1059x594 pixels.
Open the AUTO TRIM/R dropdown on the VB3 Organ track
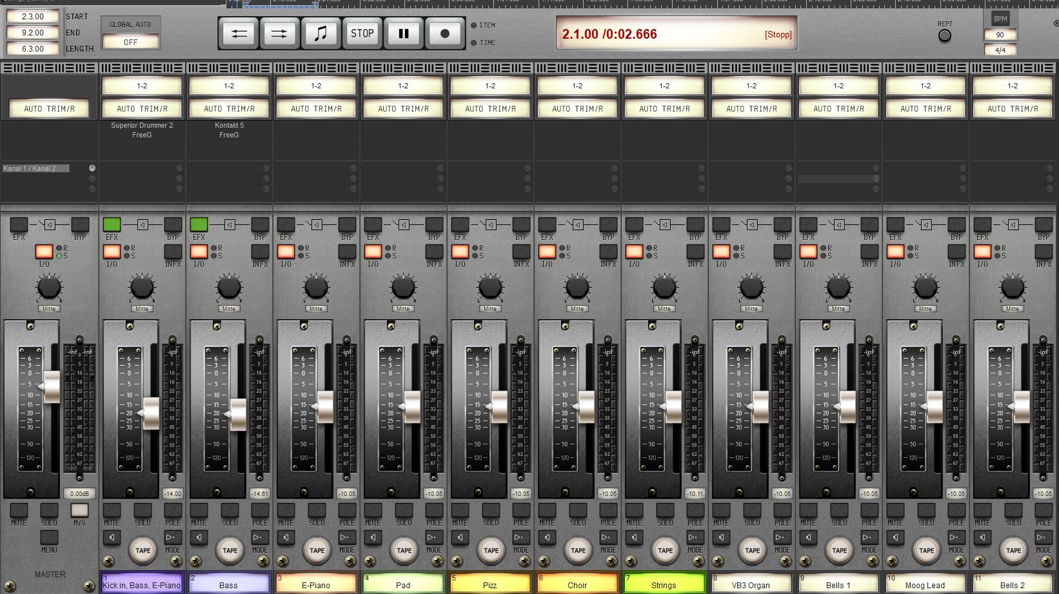pos(751,108)
